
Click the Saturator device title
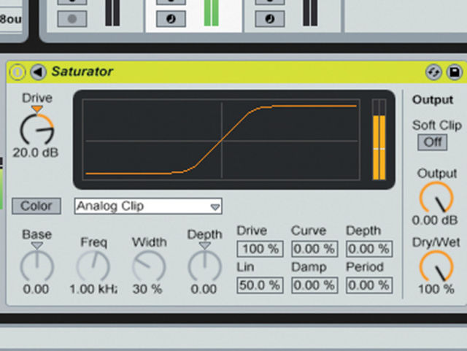82,72
